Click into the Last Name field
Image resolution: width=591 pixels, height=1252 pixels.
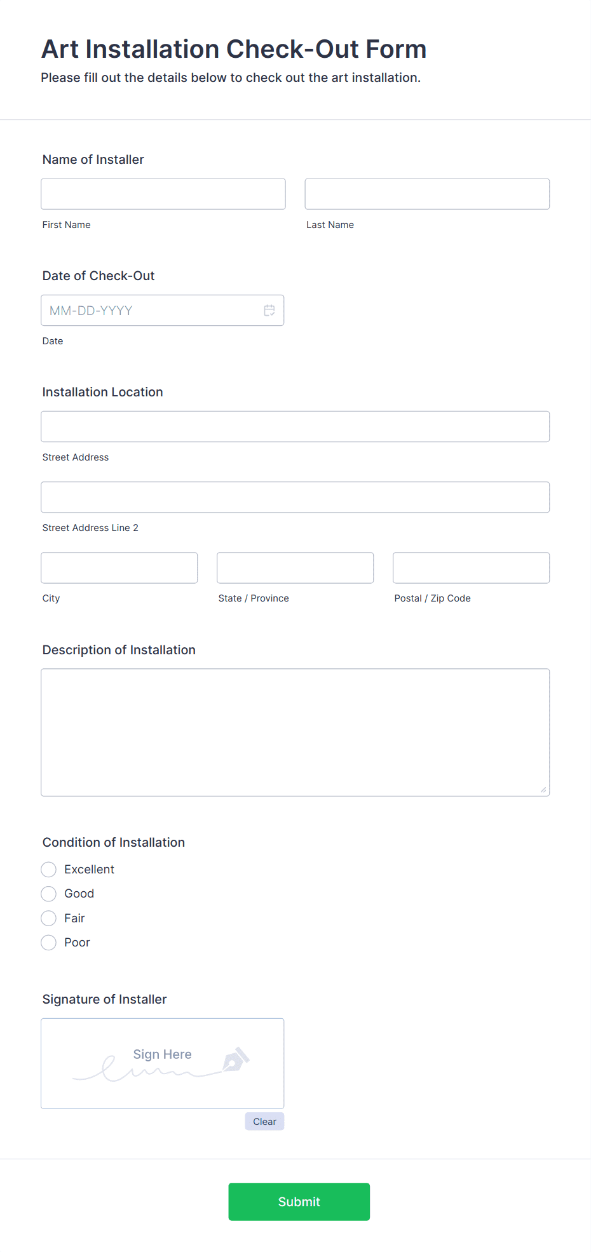[x=427, y=194]
